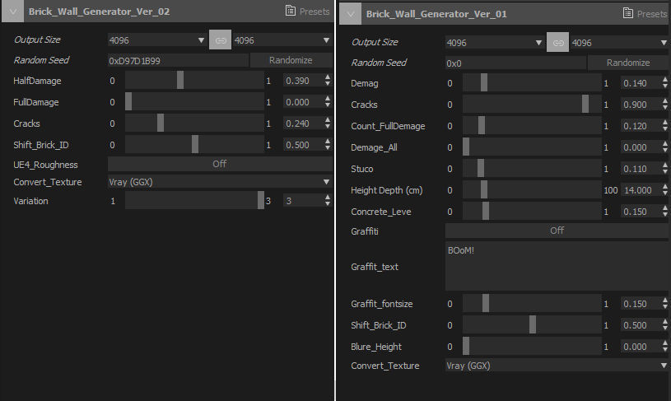Open Convert_Texture dropdown in Ver_02 panel
The height and width of the screenshot is (401, 671).
coord(219,182)
